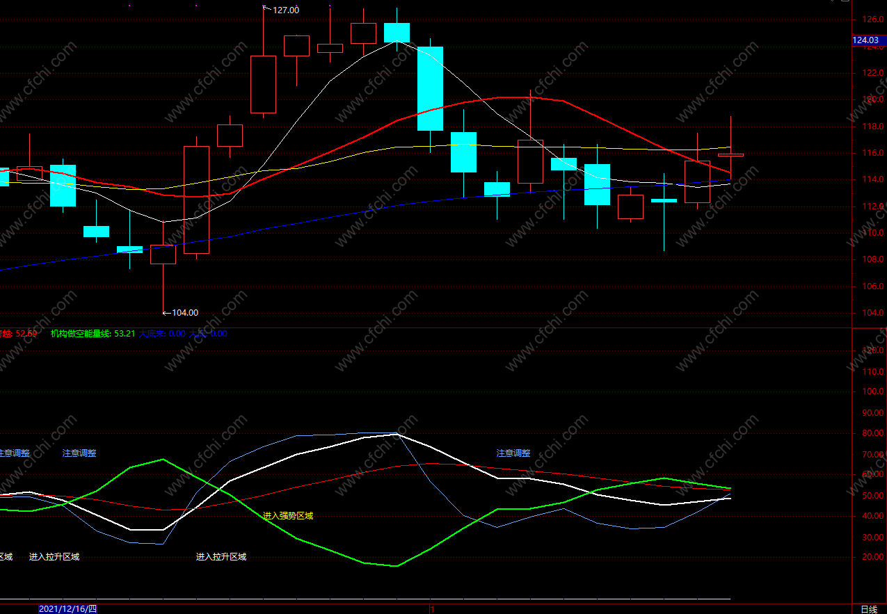
Task: Click the month marker 1 on time axis
Action: (x=432, y=609)
